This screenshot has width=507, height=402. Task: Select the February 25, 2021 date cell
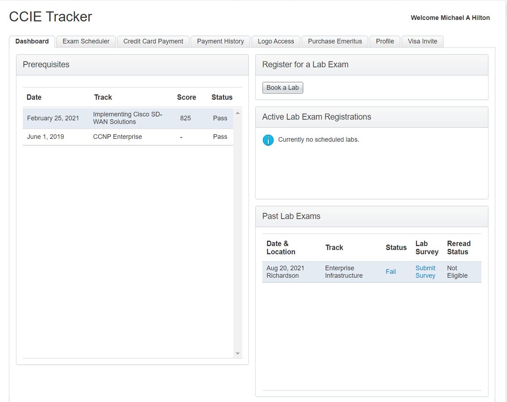pyautogui.click(x=53, y=118)
